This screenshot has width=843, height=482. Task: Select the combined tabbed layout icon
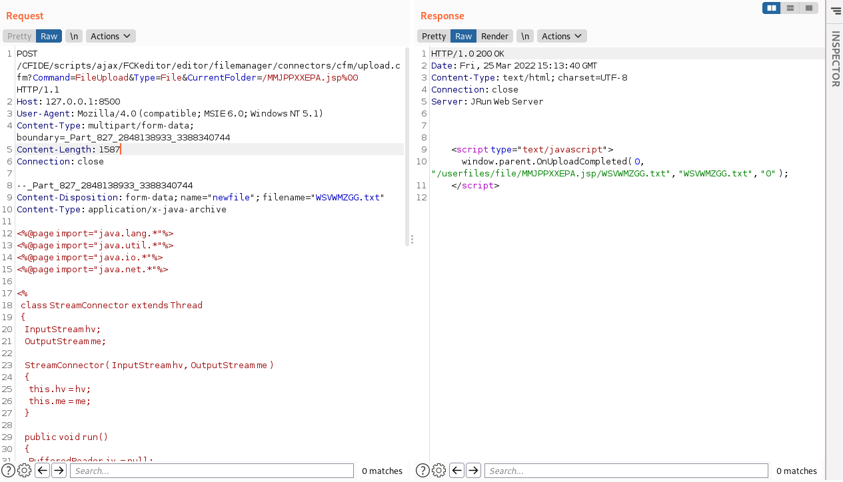[808, 8]
